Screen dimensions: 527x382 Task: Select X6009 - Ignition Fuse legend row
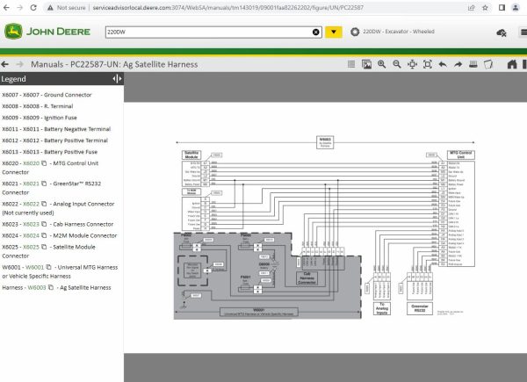[x=40, y=118]
